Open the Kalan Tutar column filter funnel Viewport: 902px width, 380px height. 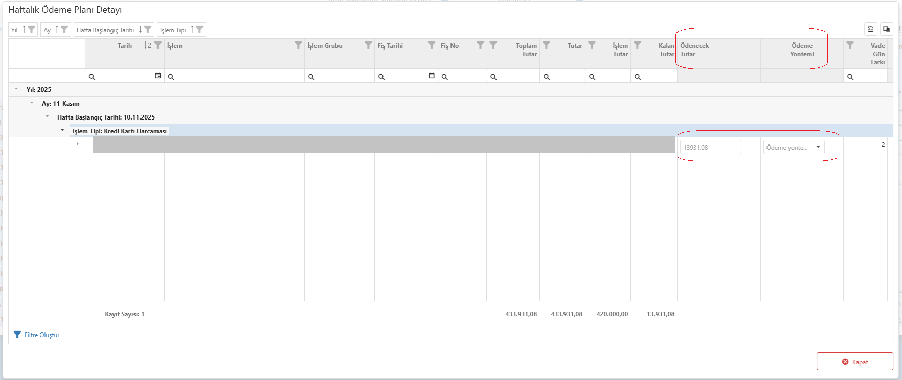tap(638, 45)
